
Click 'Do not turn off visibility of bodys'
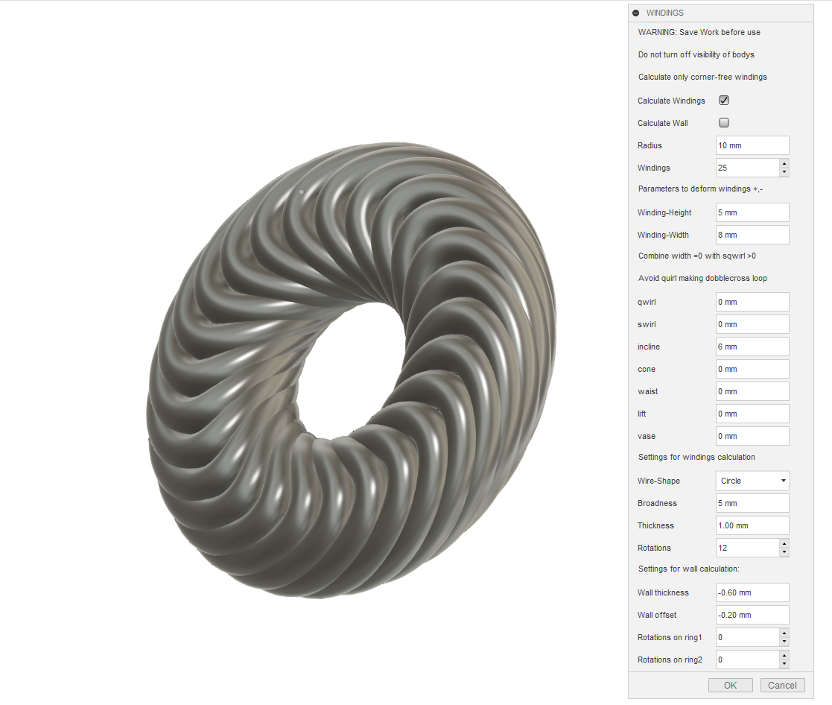(696, 54)
